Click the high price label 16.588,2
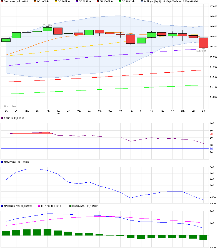 coord(48,25)
